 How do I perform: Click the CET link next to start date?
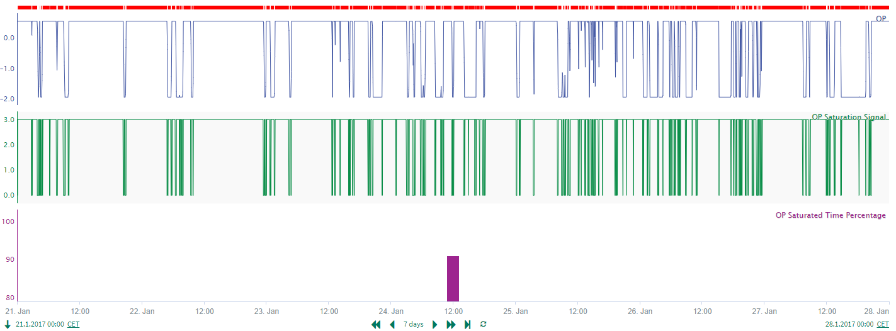tap(74, 325)
